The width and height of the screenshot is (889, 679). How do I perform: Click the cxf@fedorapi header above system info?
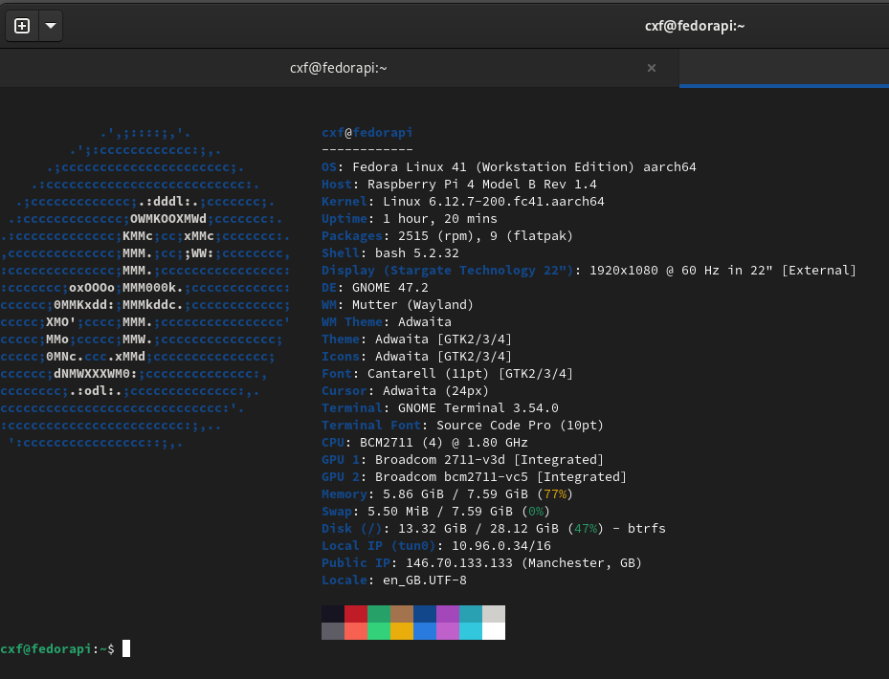point(367,133)
